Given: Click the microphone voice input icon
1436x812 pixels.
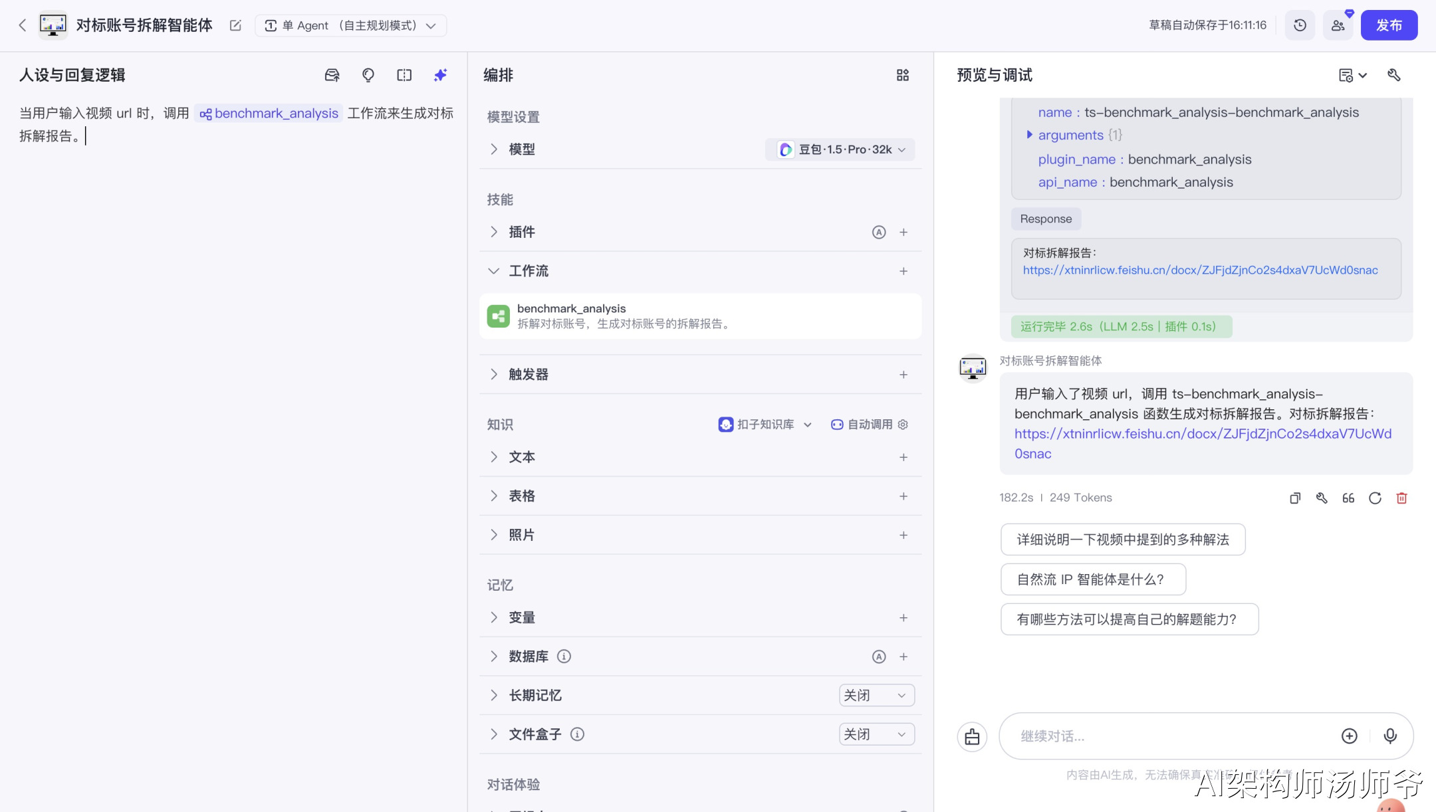Looking at the screenshot, I should tap(1389, 736).
